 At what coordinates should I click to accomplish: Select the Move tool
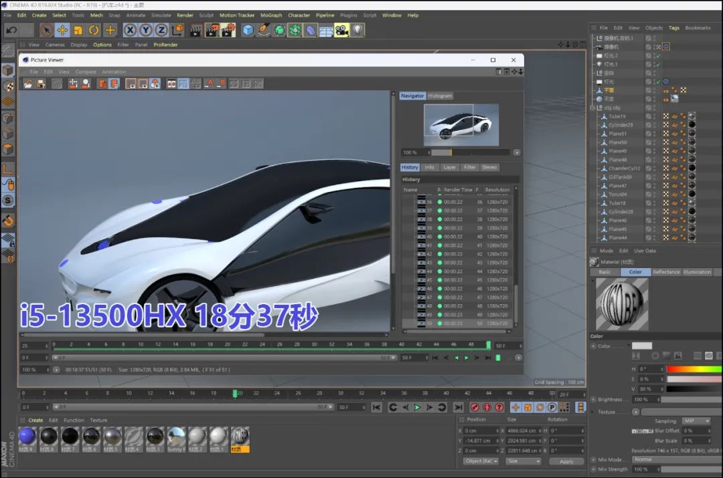(62, 30)
